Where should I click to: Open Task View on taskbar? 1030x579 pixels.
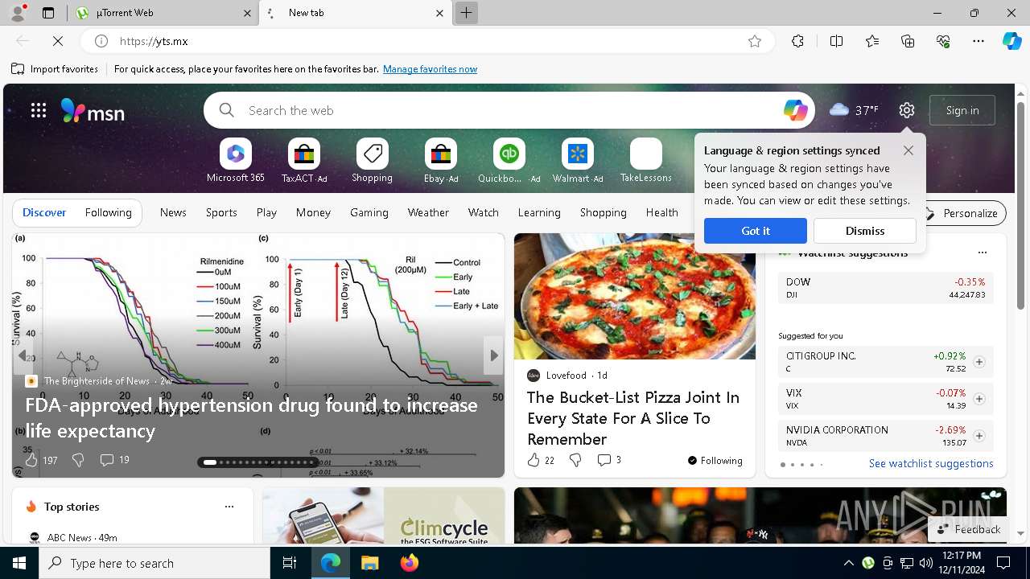(x=290, y=563)
